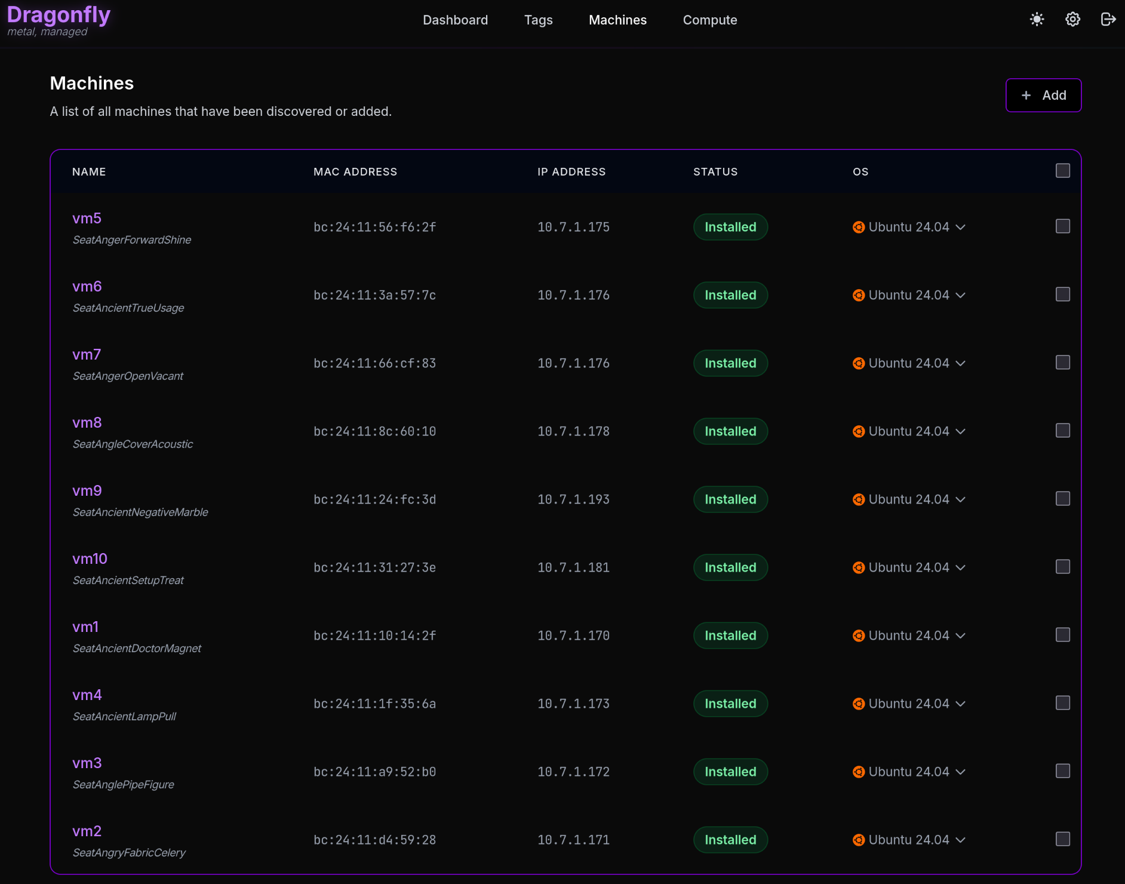This screenshot has height=884, width=1125.
Task: Click the Ubuntu icon in the vm2 row
Action: [x=859, y=839]
